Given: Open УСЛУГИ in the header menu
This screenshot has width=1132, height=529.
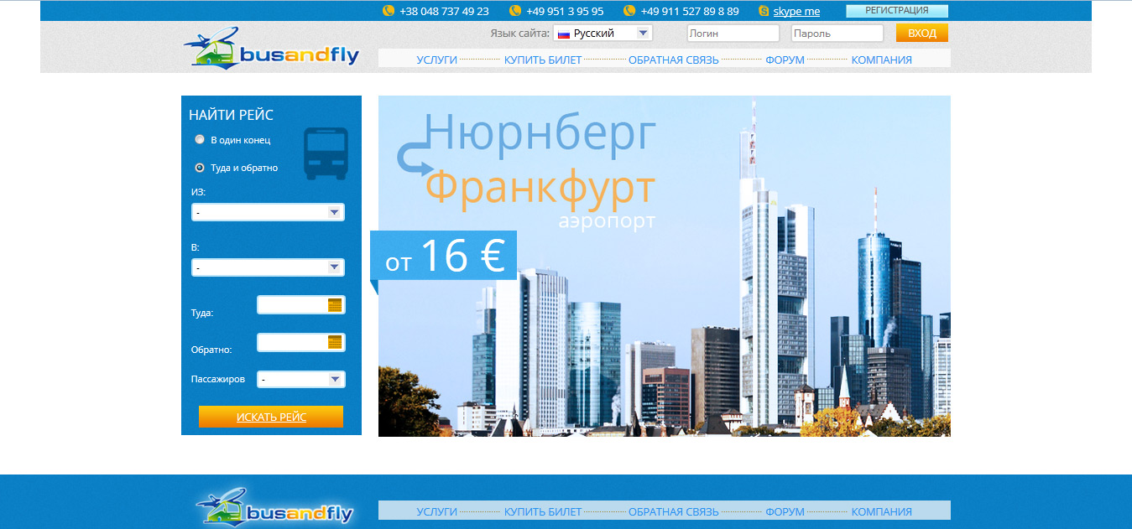Looking at the screenshot, I should 436,60.
